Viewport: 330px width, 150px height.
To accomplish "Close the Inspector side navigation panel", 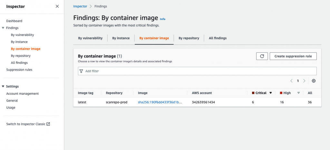I will (57, 6).
